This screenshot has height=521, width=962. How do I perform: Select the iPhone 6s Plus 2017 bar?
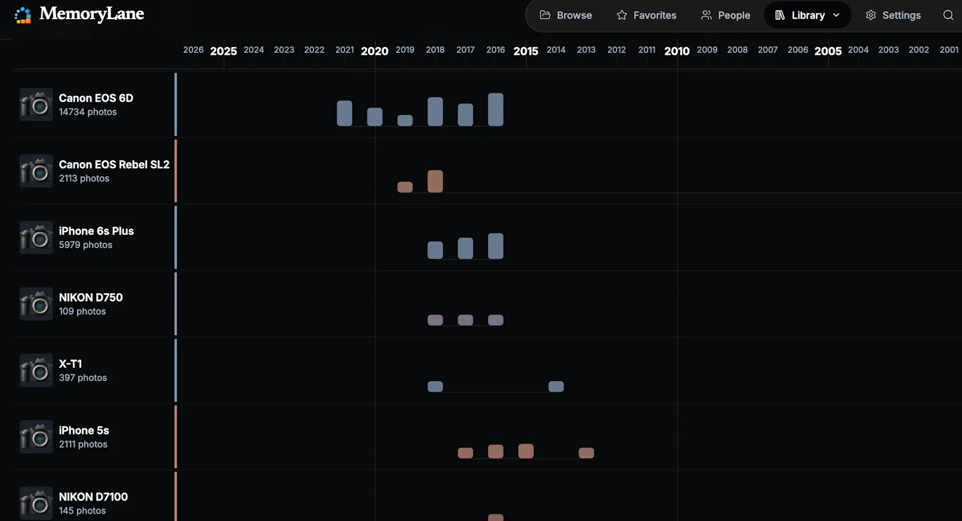(x=465, y=248)
